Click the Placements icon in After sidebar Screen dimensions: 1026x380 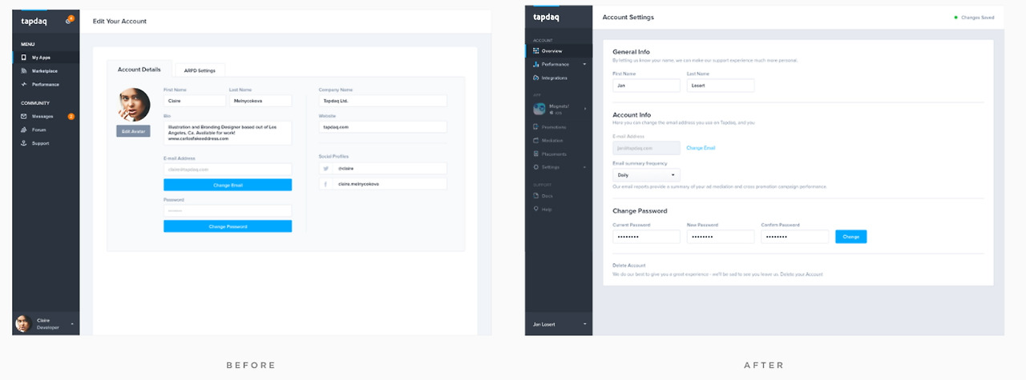536,154
